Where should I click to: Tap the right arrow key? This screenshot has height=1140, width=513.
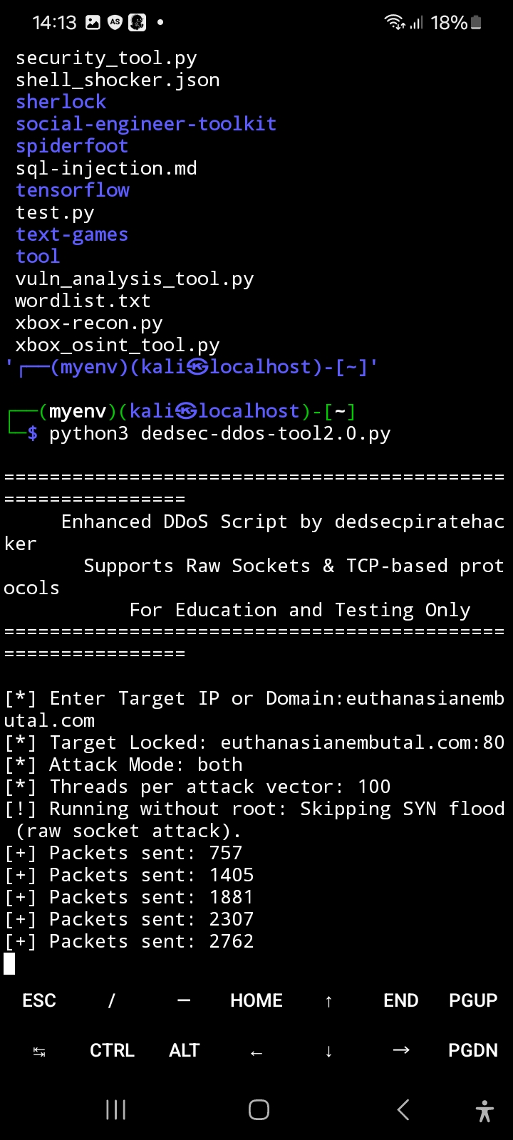(x=401, y=1050)
